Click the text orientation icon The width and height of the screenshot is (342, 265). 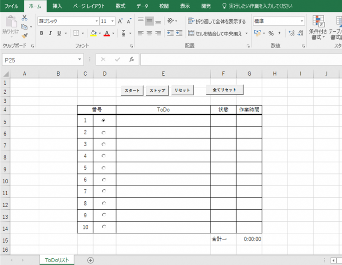coord(171,21)
